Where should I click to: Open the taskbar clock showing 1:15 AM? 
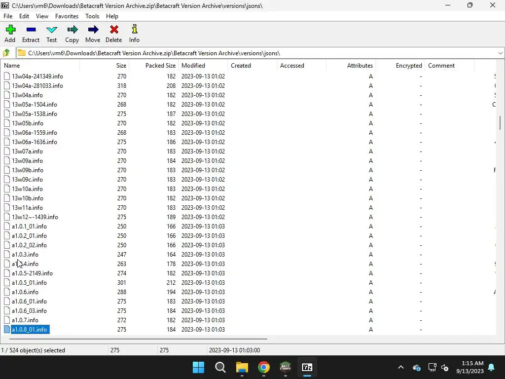point(470,367)
